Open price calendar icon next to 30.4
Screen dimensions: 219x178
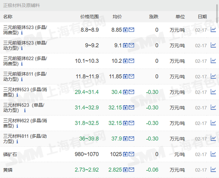click(x=125, y=92)
